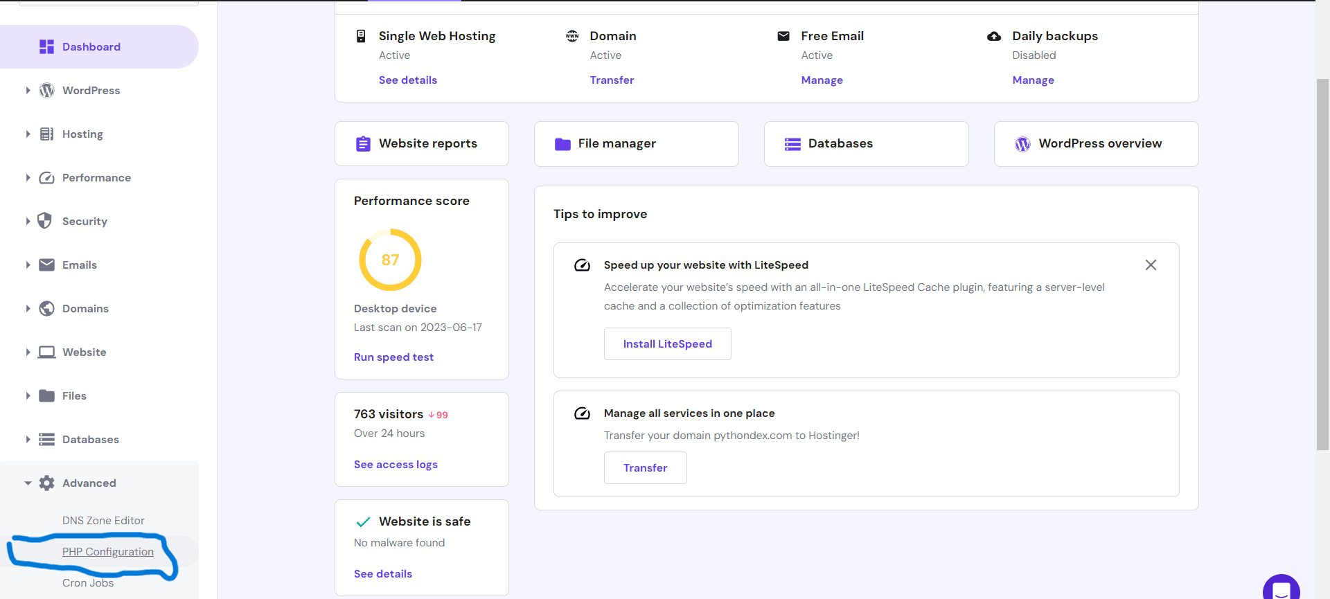
Task: Click the Security shield icon in sidebar
Action: [x=45, y=221]
